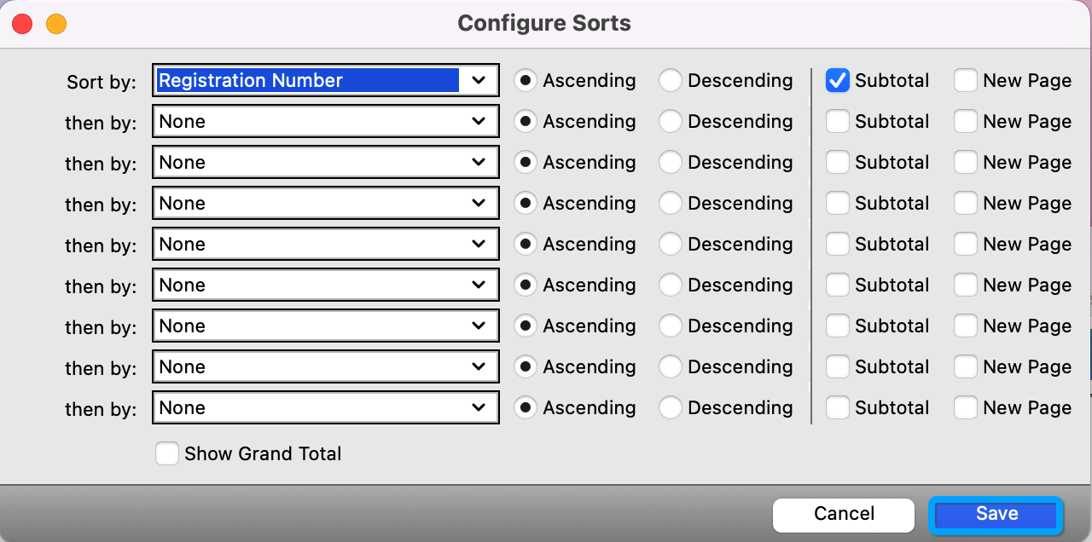Check the Show Grand Total checkbox
The width and height of the screenshot is (1092, 542).
tap(167, 454)
